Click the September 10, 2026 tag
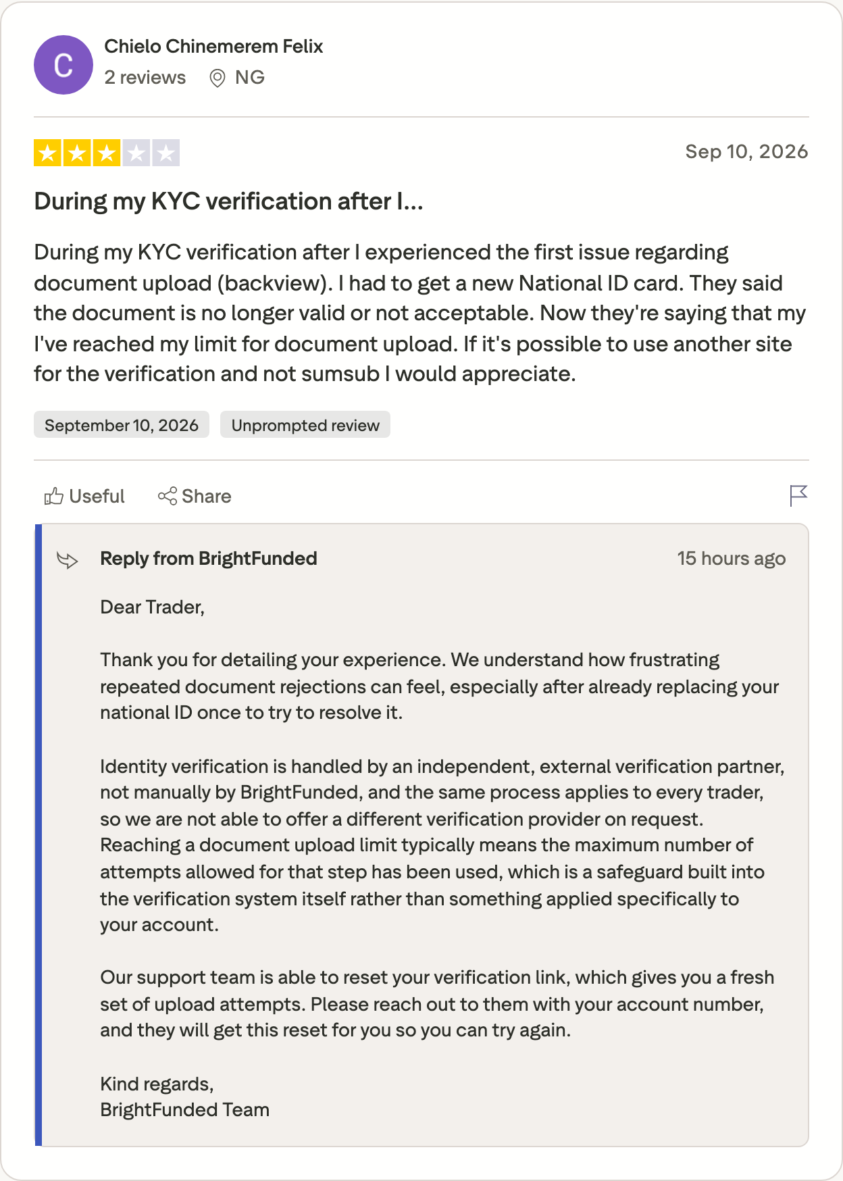This screenshot has width=843, height=1181. (122, 425)
